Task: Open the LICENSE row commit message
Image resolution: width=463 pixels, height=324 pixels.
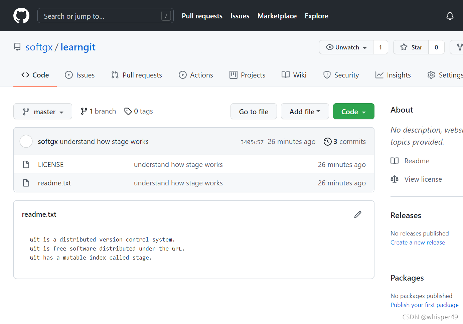Action: (178, 165)
